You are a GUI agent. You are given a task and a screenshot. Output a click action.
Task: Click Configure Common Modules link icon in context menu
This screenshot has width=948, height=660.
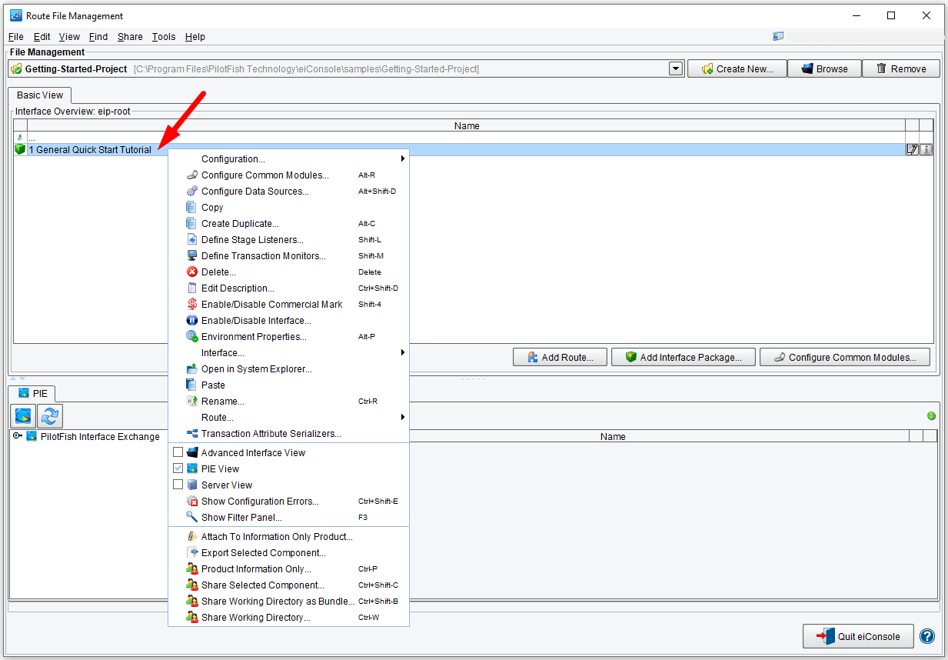tap(192, 175)
